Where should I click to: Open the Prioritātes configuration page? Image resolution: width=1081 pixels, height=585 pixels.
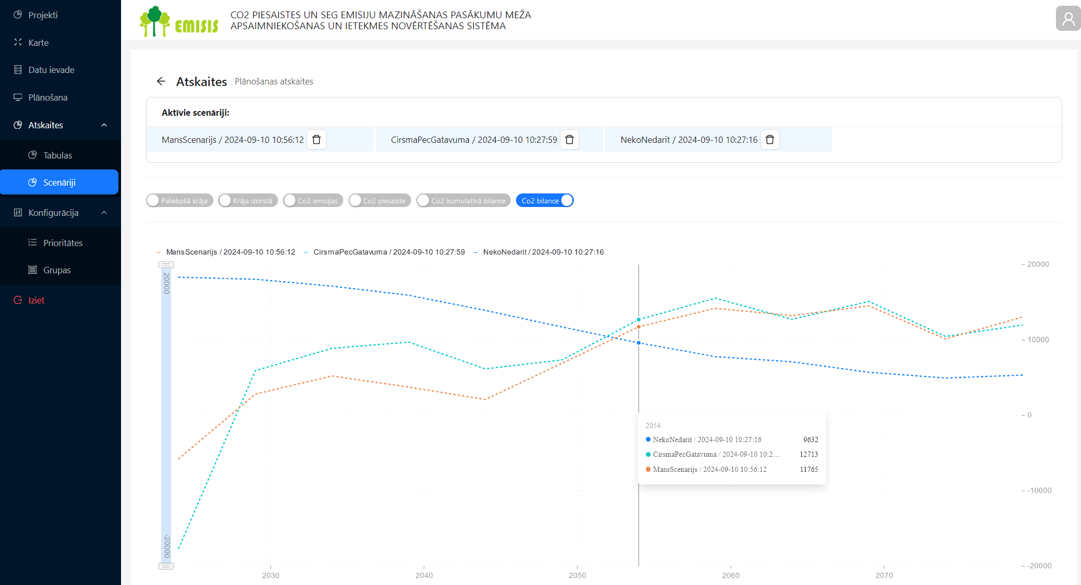63,243
